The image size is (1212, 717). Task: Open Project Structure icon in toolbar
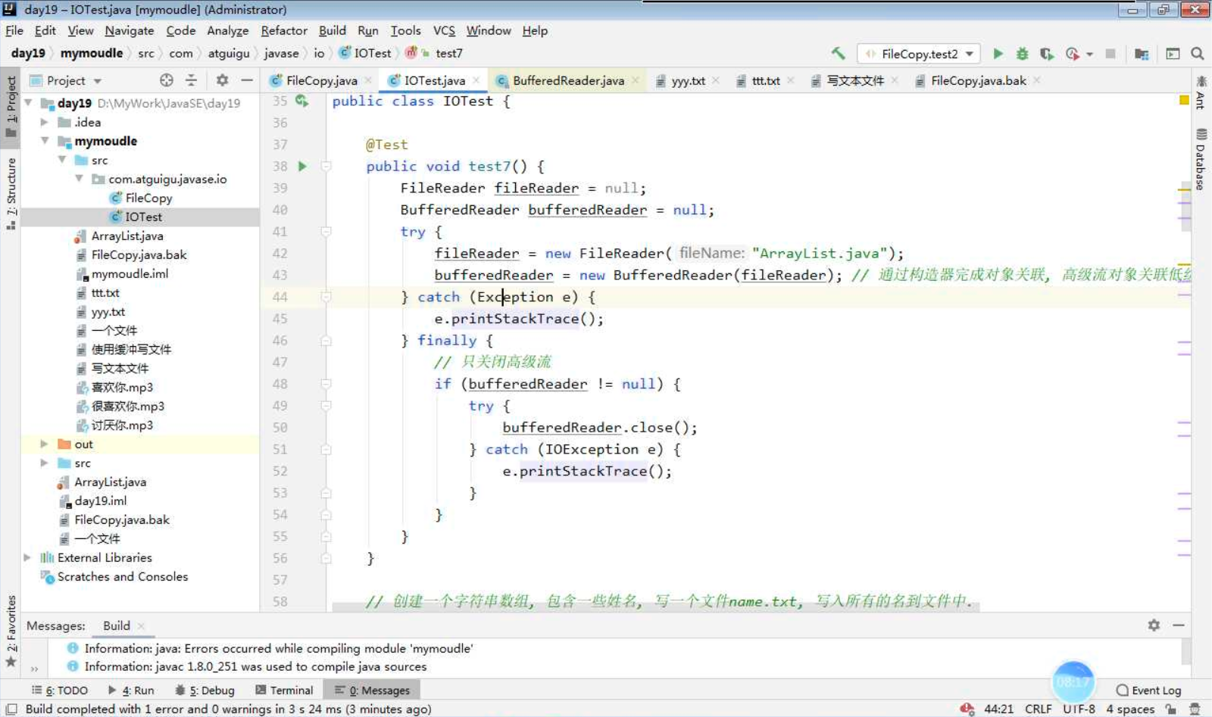1142,54
